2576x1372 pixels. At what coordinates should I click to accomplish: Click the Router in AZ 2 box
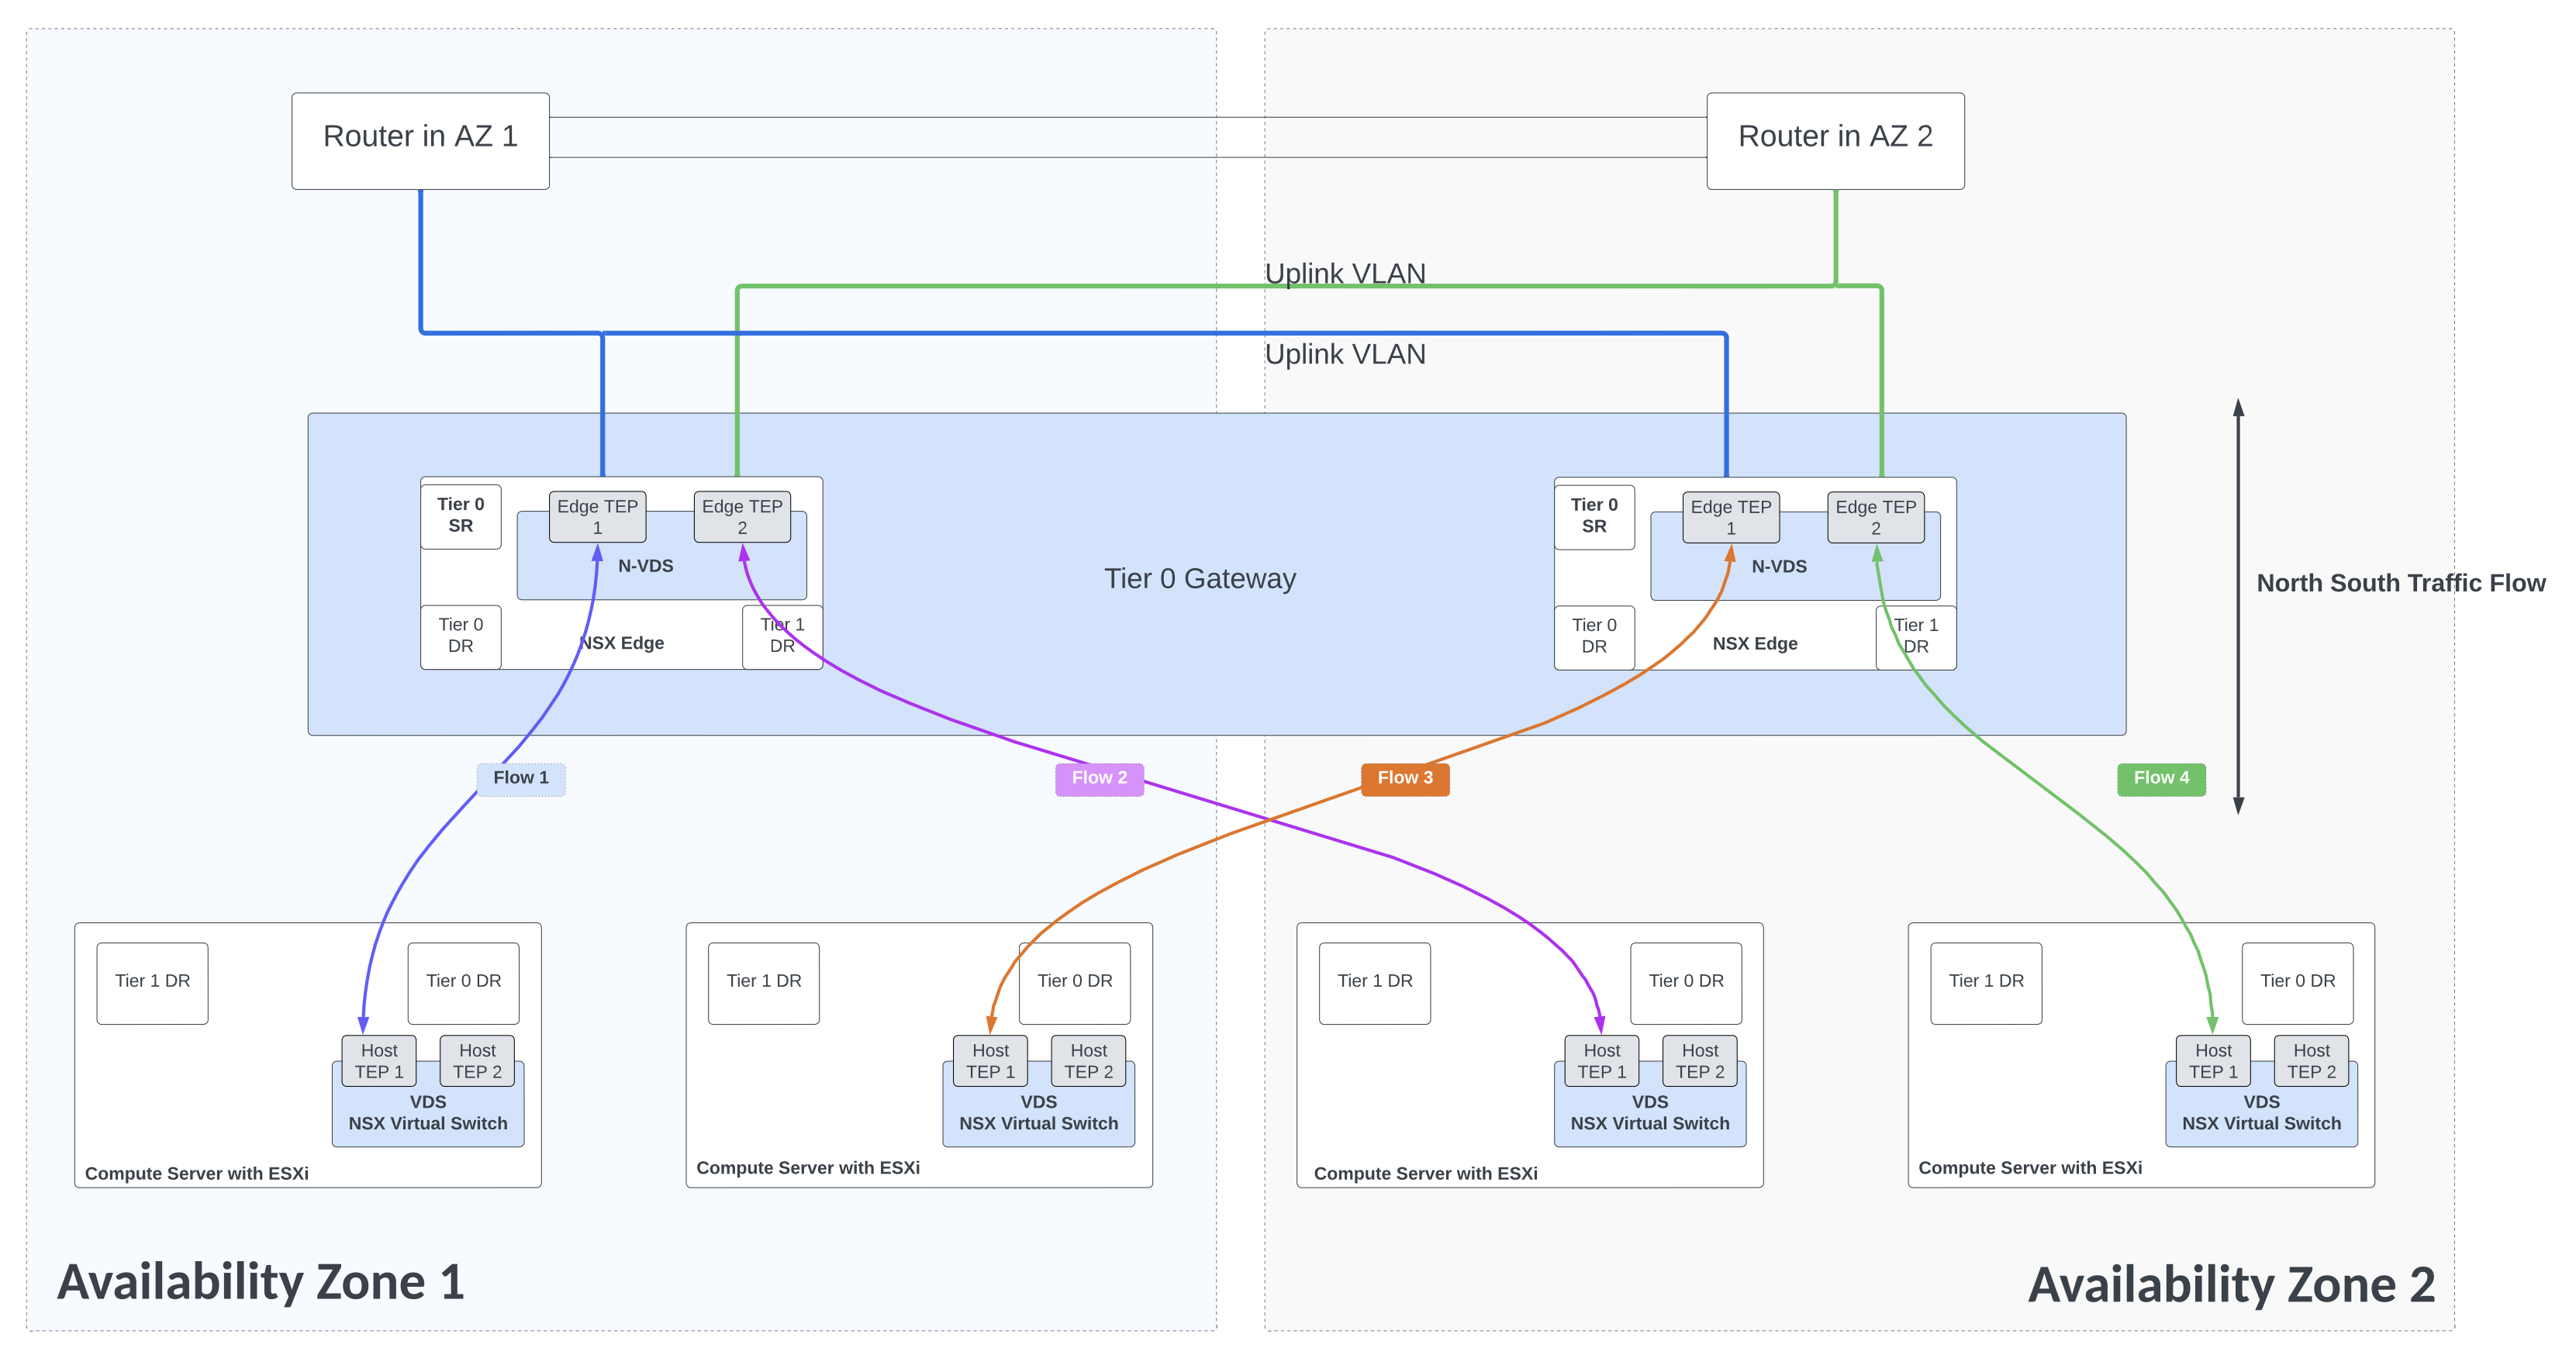(x=1835, y=140)
